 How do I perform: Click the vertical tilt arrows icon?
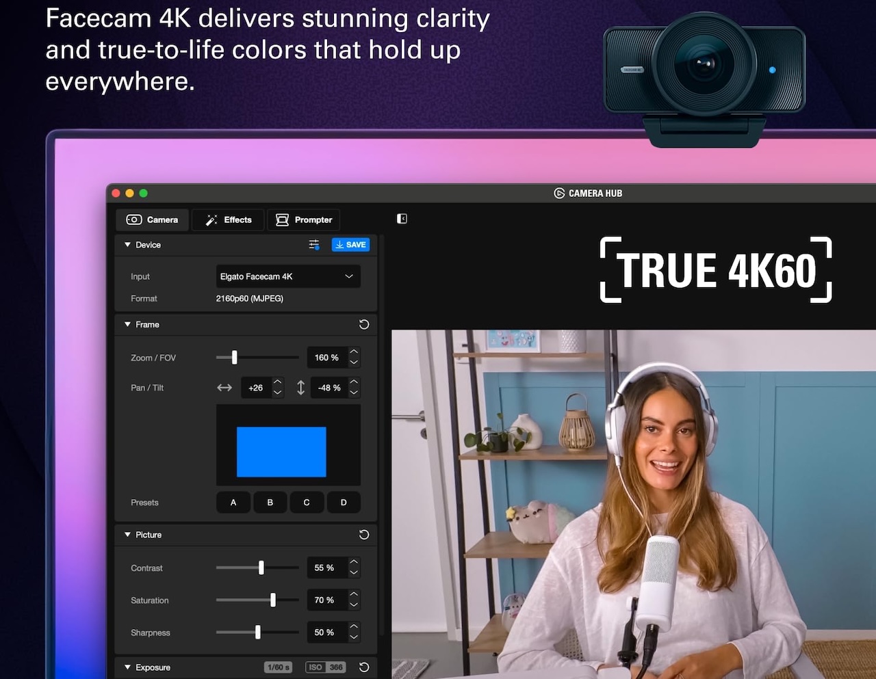(300, 388)
